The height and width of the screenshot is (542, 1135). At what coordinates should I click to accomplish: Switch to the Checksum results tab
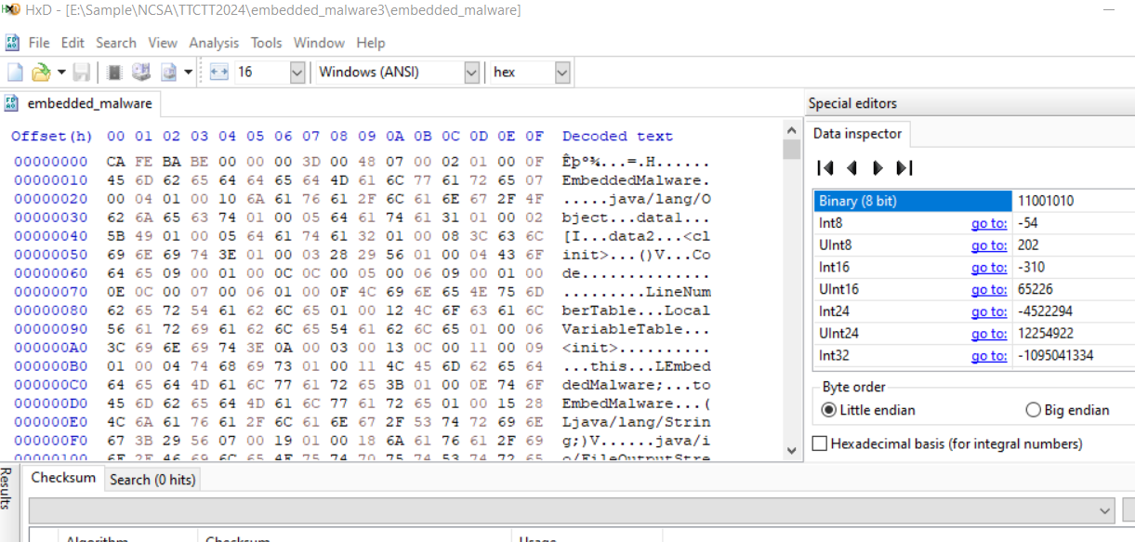[63, 478]
